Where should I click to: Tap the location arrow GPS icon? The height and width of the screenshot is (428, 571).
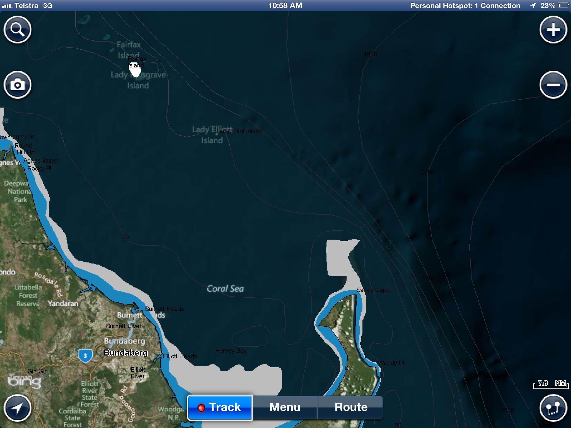pos(17,408)
